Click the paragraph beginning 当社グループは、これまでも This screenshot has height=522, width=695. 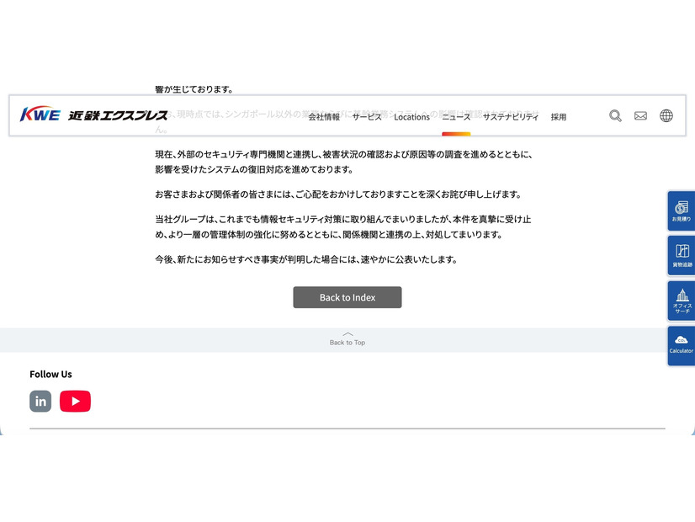click(343, 226)
